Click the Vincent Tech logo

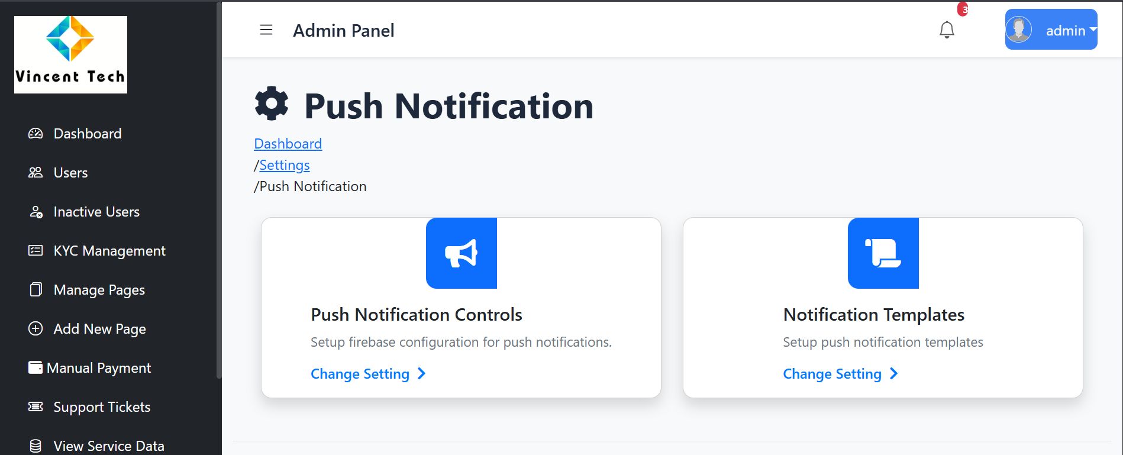pyautogui.click(x=70, y=54)
